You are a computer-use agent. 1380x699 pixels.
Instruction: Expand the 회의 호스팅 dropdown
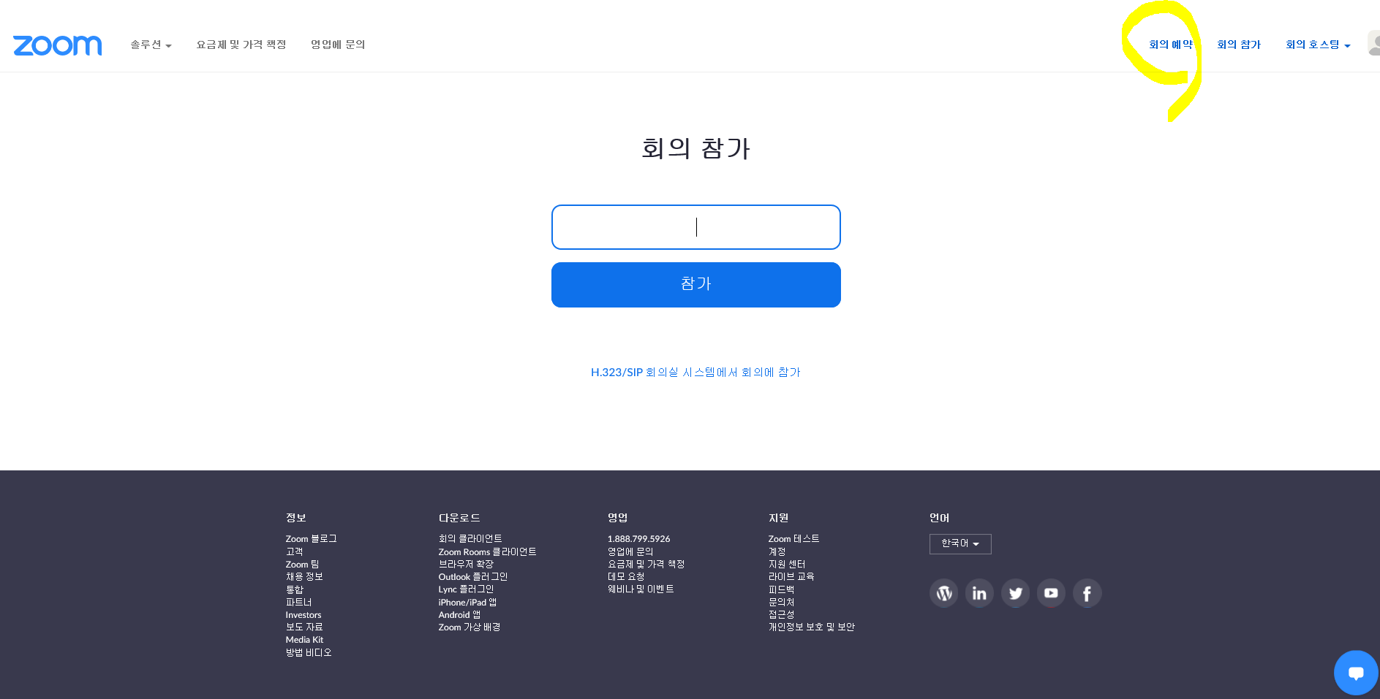[1318, 45]
